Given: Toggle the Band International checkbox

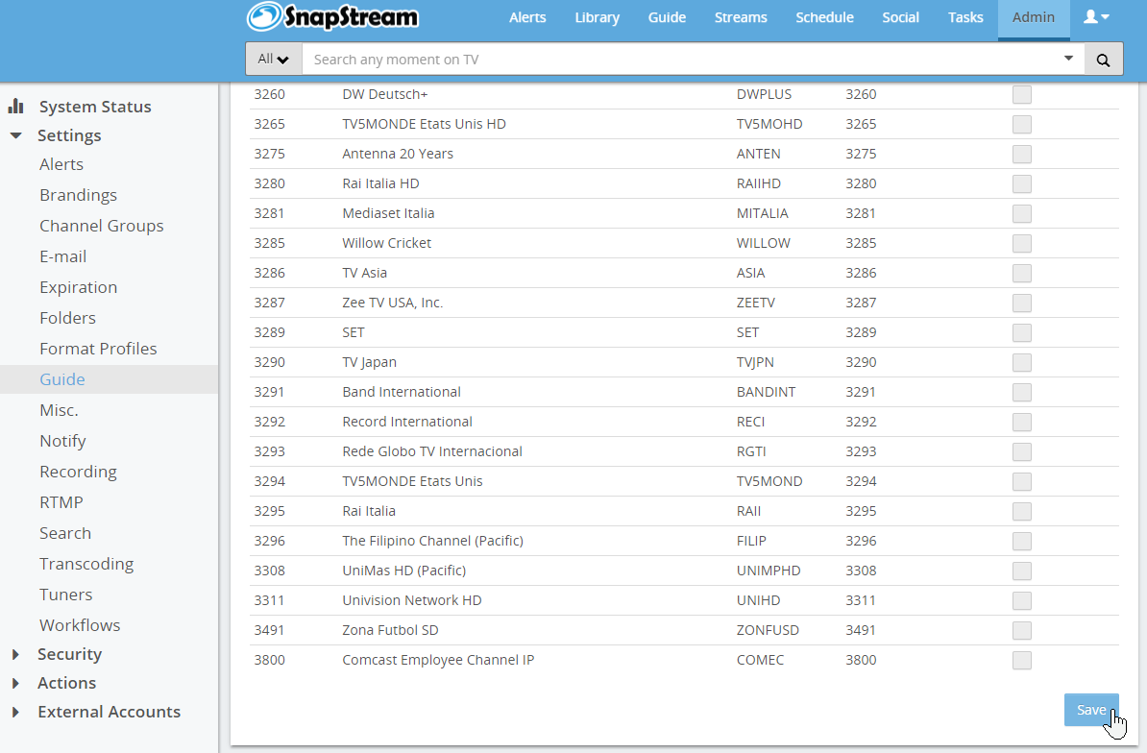Looking at the screenshot, I should (x=1022, y=393).
